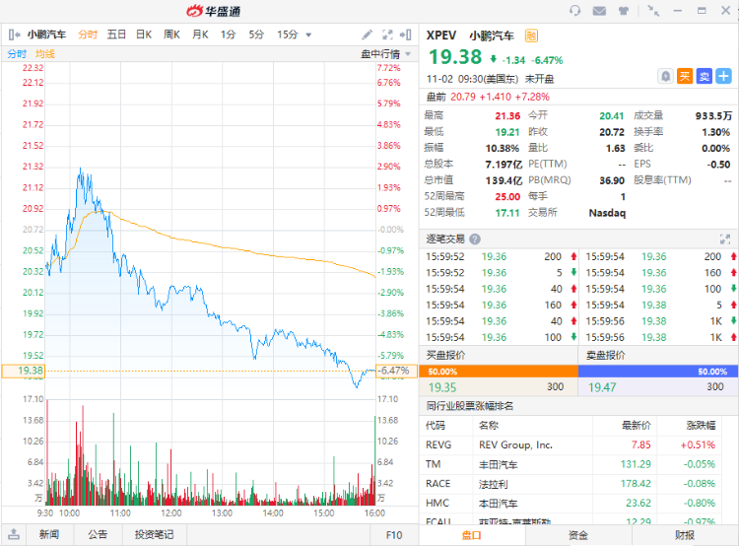Switch to 月K chart tab
This screenshot has width=739, height=546.
pyautogui.click(x=200, y=34)
